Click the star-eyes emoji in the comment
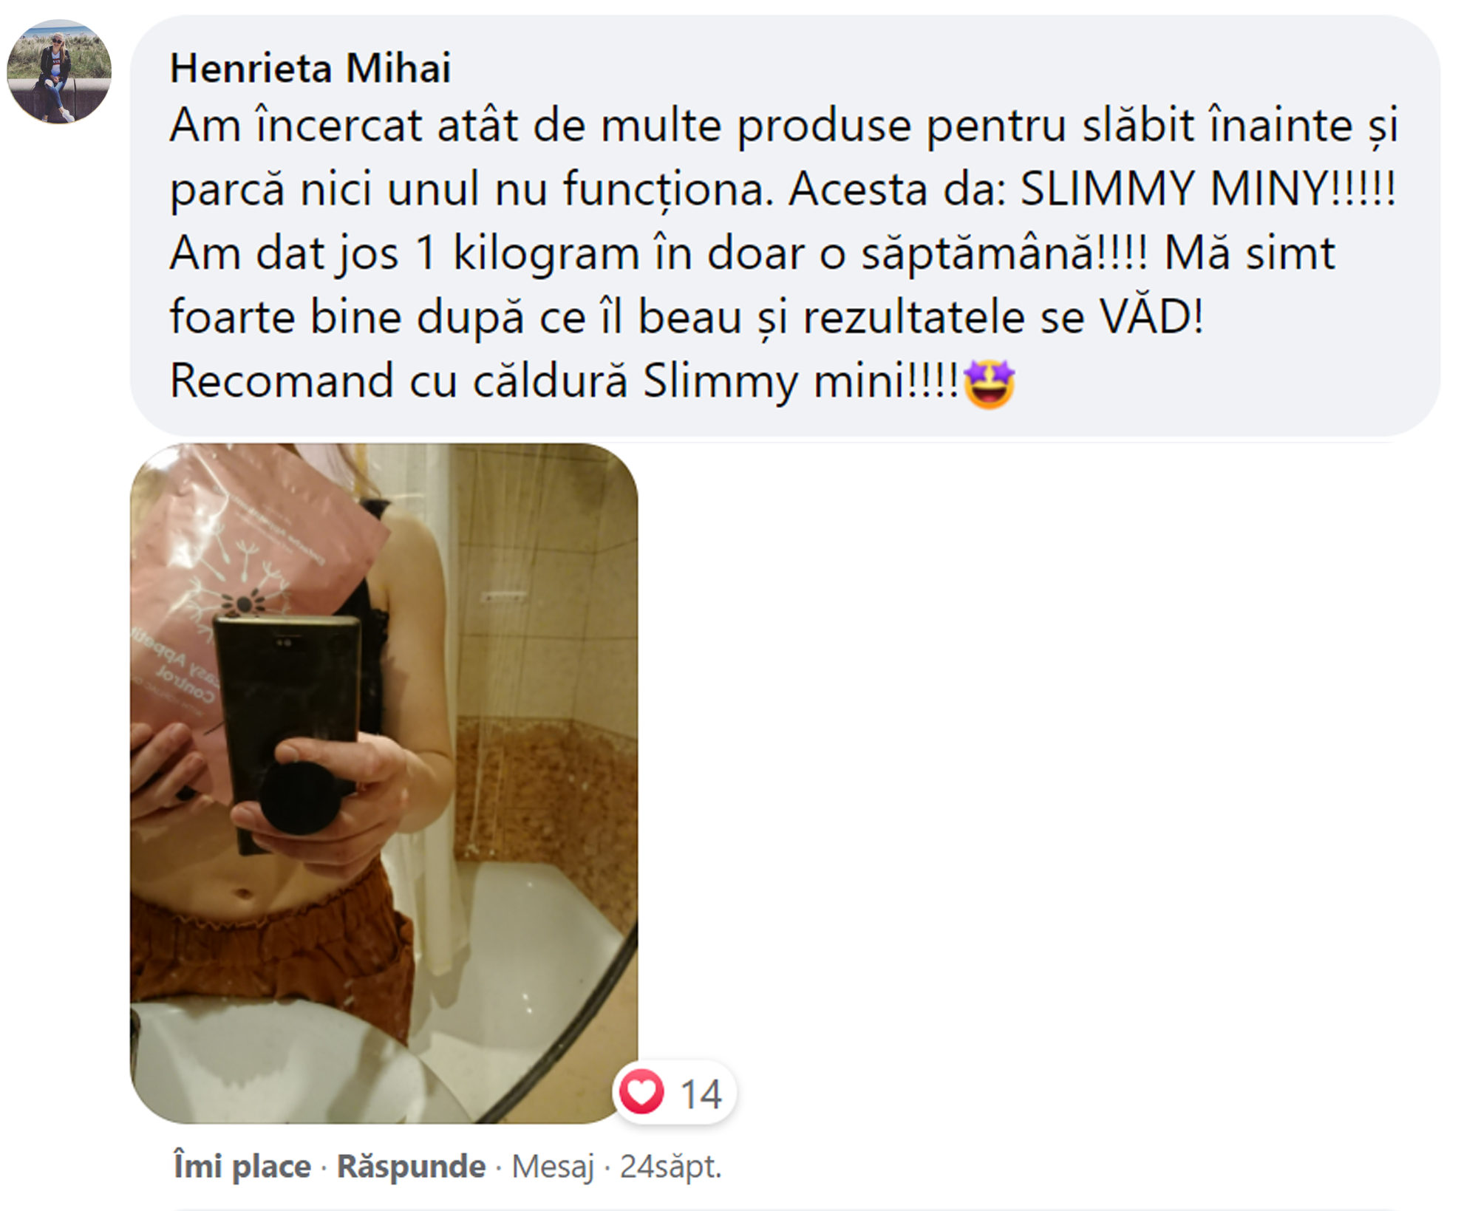 pyautogui.click(x=990, y=383)
